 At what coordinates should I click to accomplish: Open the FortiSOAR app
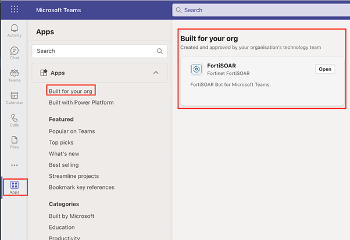(324, 69)
